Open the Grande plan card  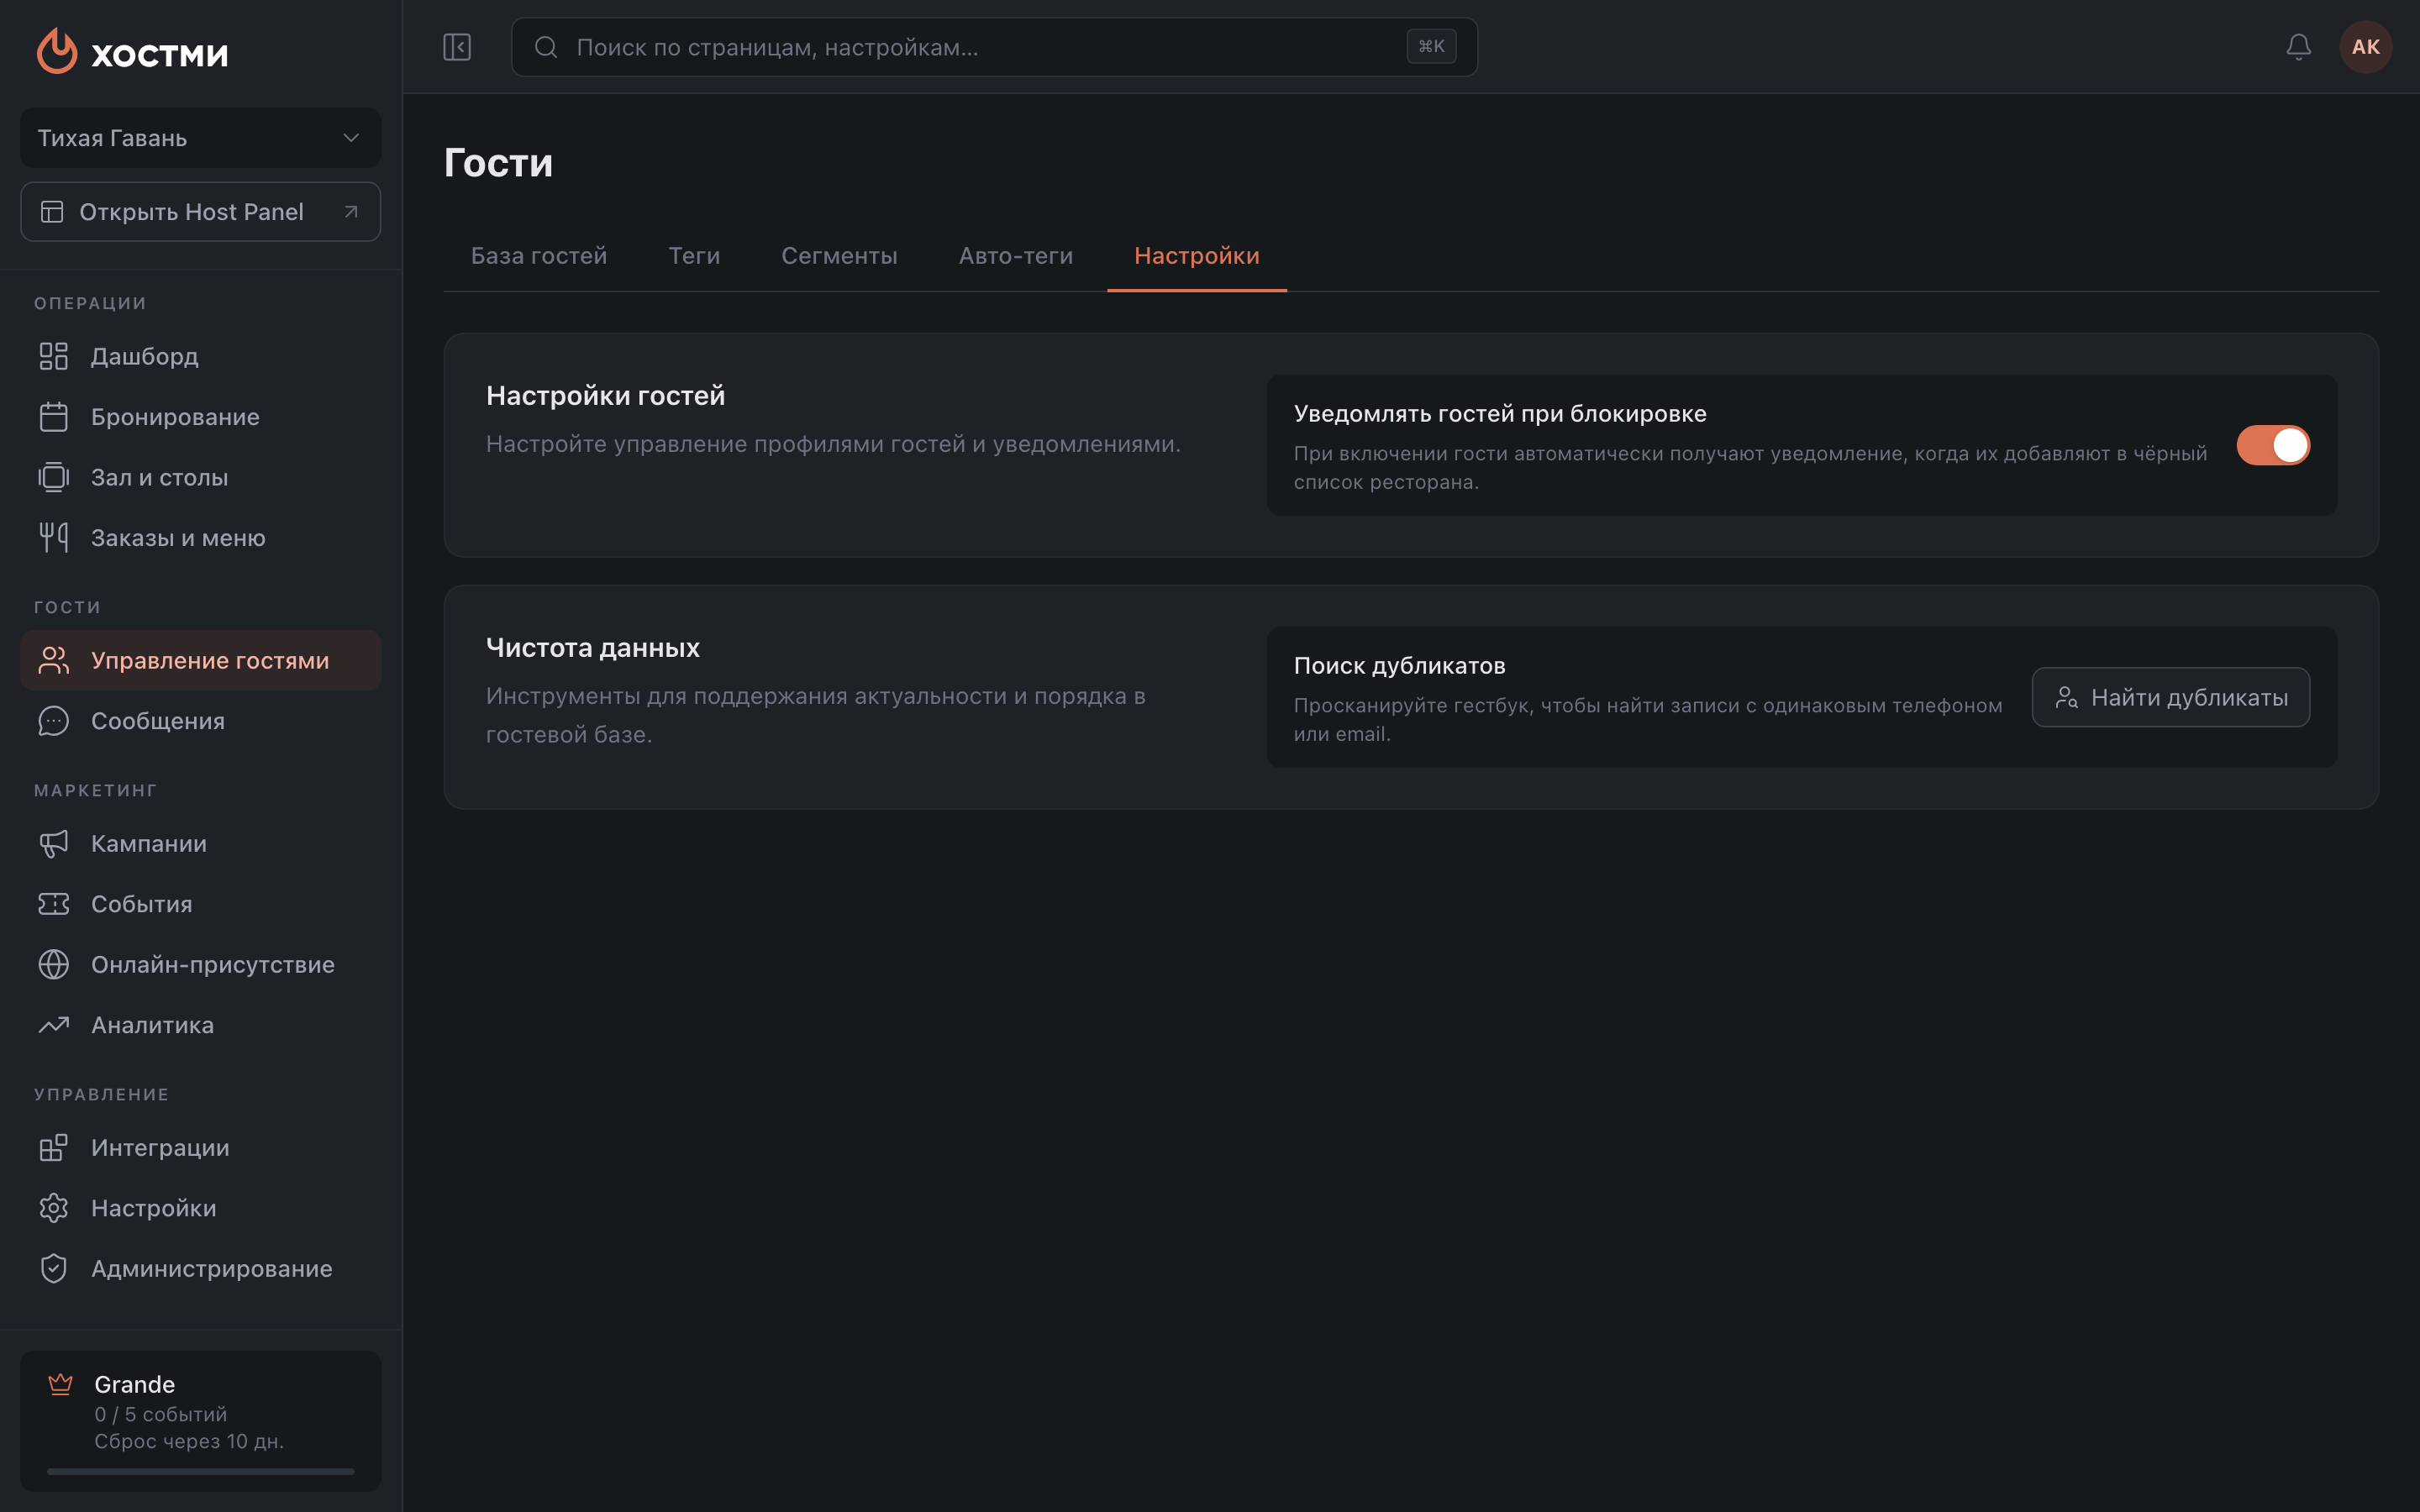200,1420
